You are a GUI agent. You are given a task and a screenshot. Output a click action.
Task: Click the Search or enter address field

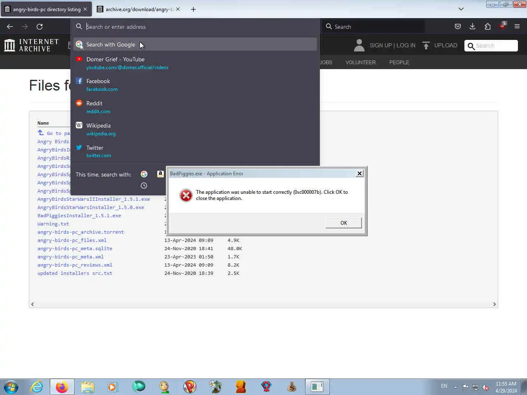click(x=196, y=27)
